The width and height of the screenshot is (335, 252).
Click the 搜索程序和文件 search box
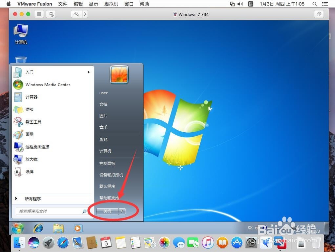point(52,211)
